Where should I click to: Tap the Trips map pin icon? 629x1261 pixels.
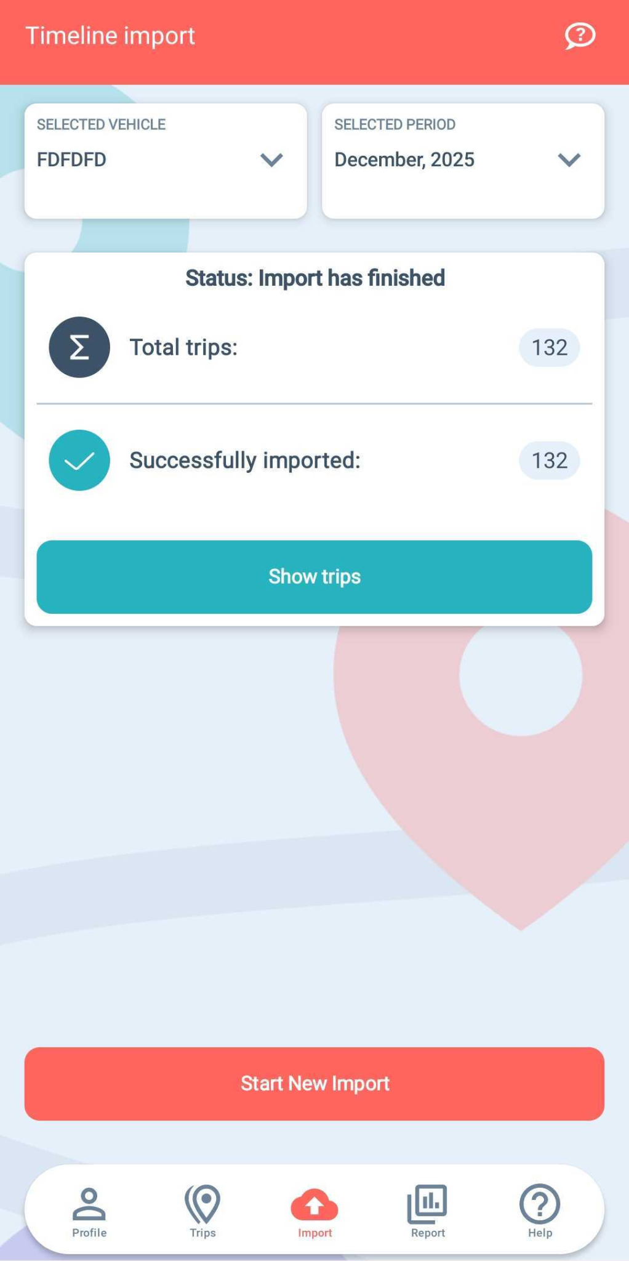[202, 1204]
